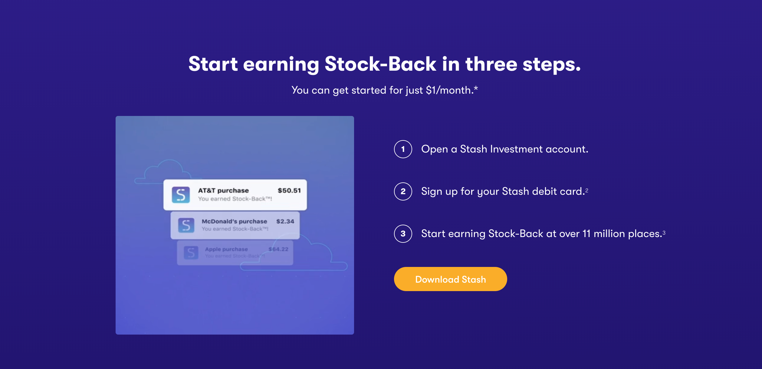Click the Stash logo on AT&T card
Image resolution: width=762 pixels, height=369 pixels.
click(x=181, y=195)
